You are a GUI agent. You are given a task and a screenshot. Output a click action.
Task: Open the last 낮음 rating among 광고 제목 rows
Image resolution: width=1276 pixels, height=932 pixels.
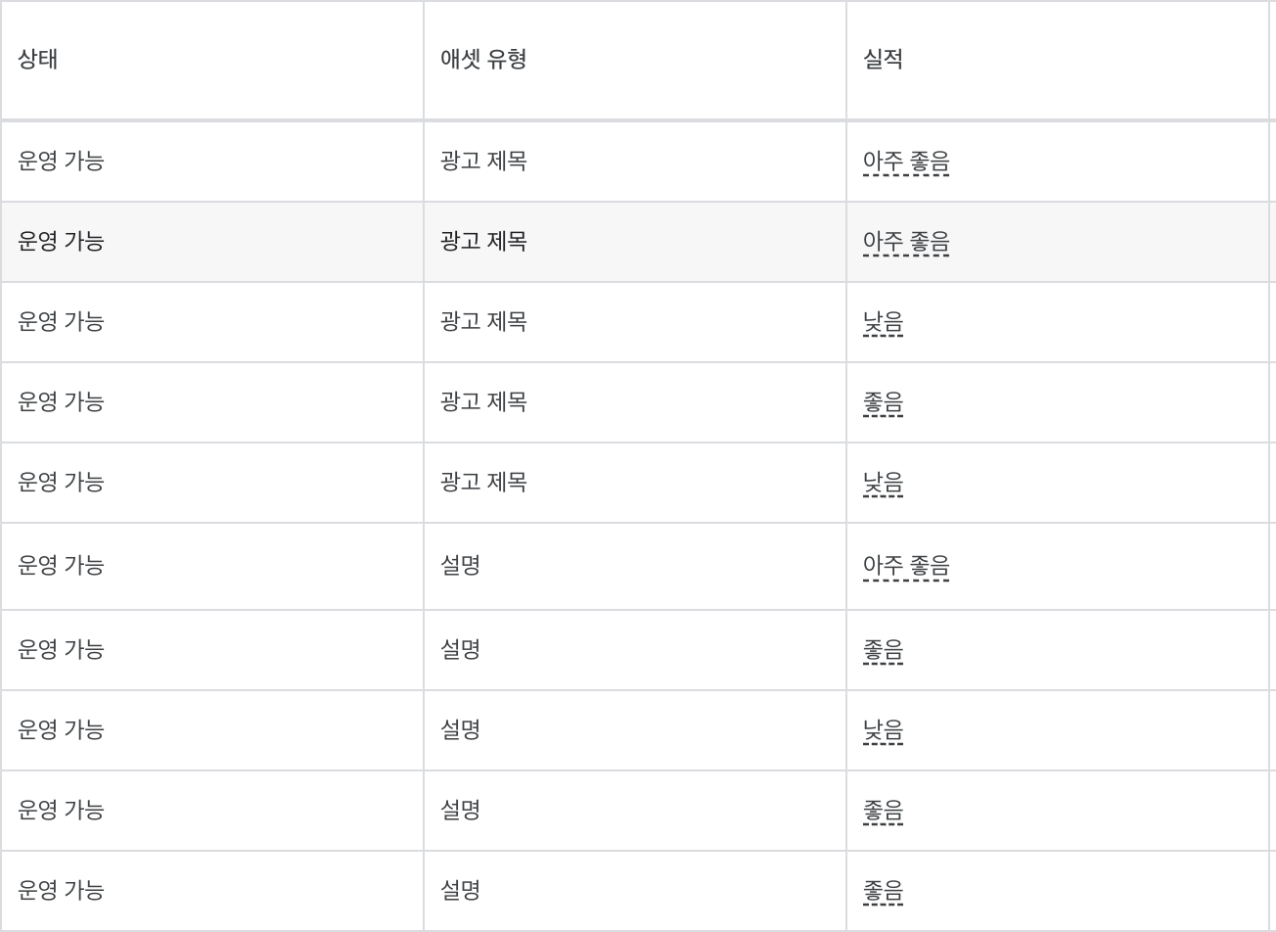[x=883, y=483]
